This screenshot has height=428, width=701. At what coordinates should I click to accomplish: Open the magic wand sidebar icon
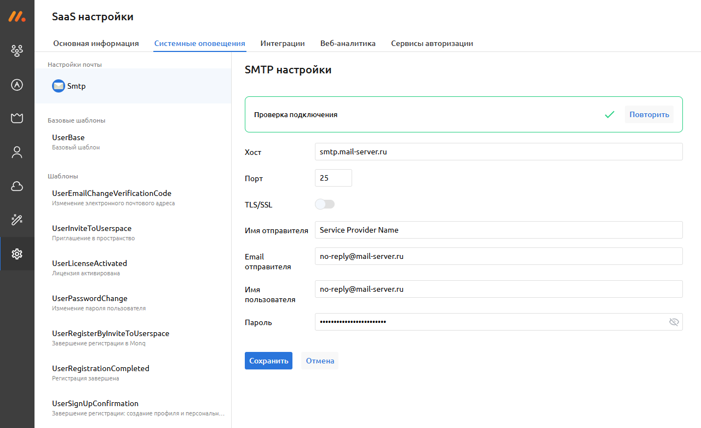pyautogui.click(x=17, y=220)
